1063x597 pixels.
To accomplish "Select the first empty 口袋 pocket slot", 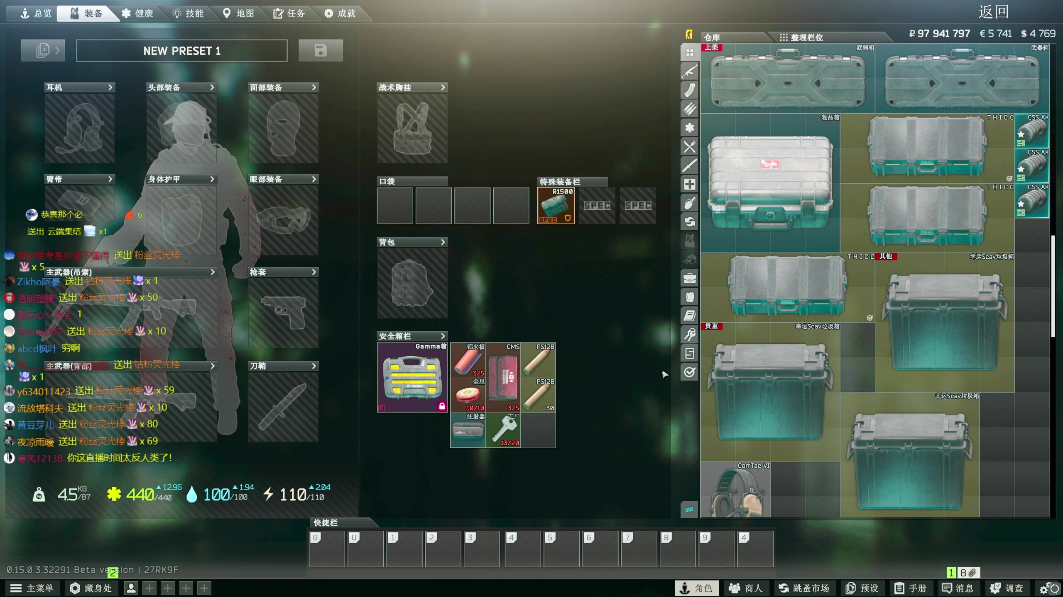I will (x=395, y=206).
